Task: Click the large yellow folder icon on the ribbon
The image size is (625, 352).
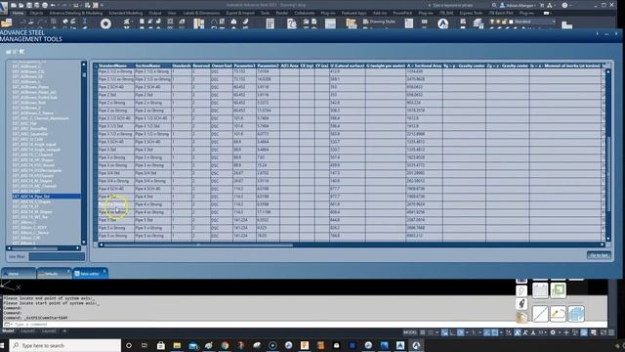Action: click(7, 23)
